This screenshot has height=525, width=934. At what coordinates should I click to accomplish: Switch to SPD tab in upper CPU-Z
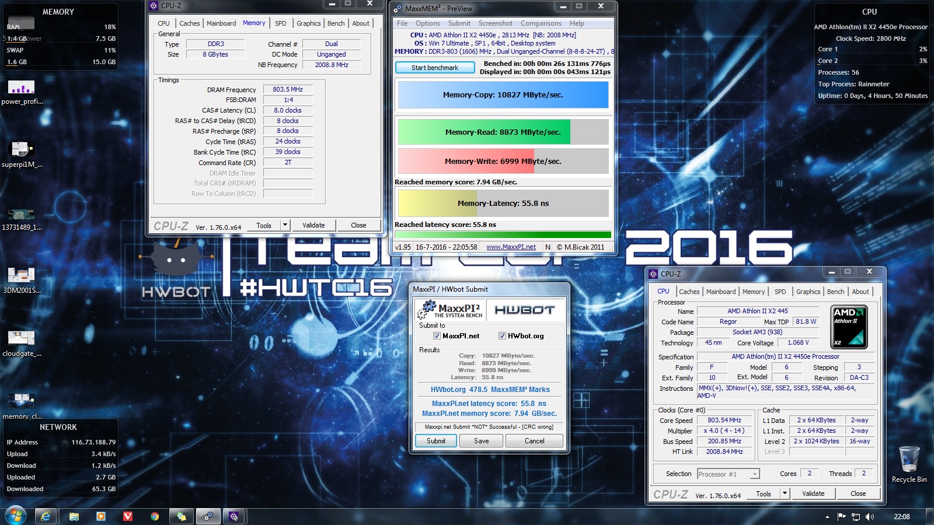[x=281, y=23]
